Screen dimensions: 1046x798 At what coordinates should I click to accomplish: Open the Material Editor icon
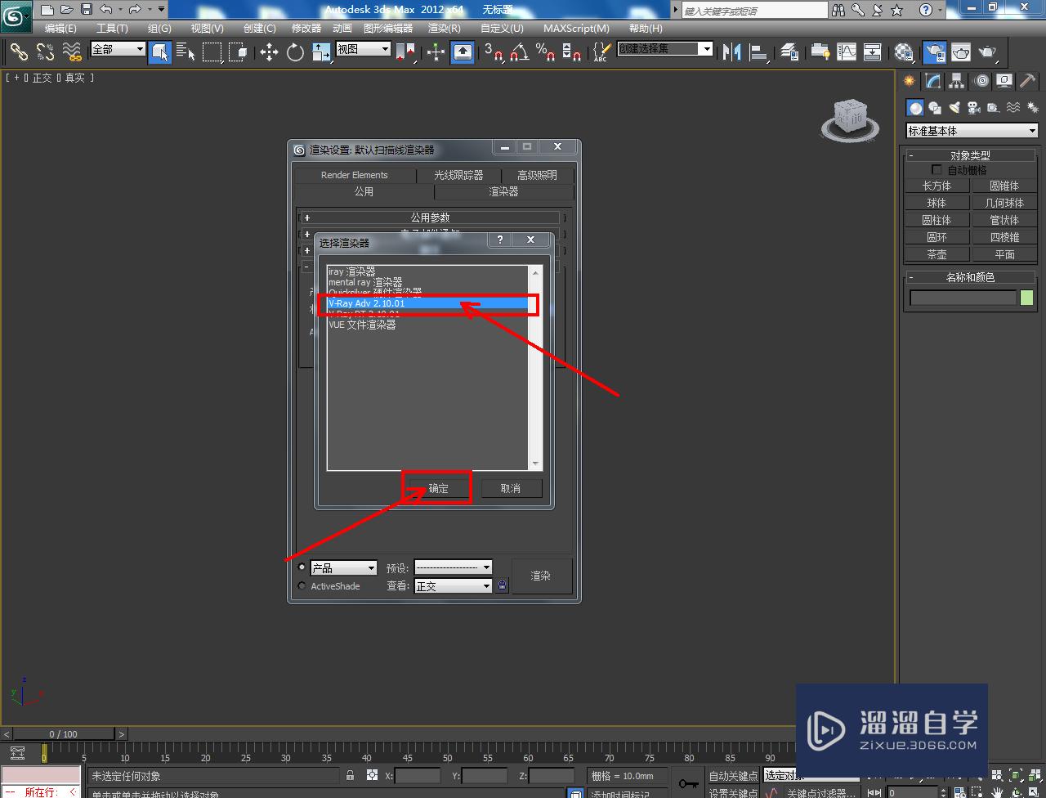(904, 52)
